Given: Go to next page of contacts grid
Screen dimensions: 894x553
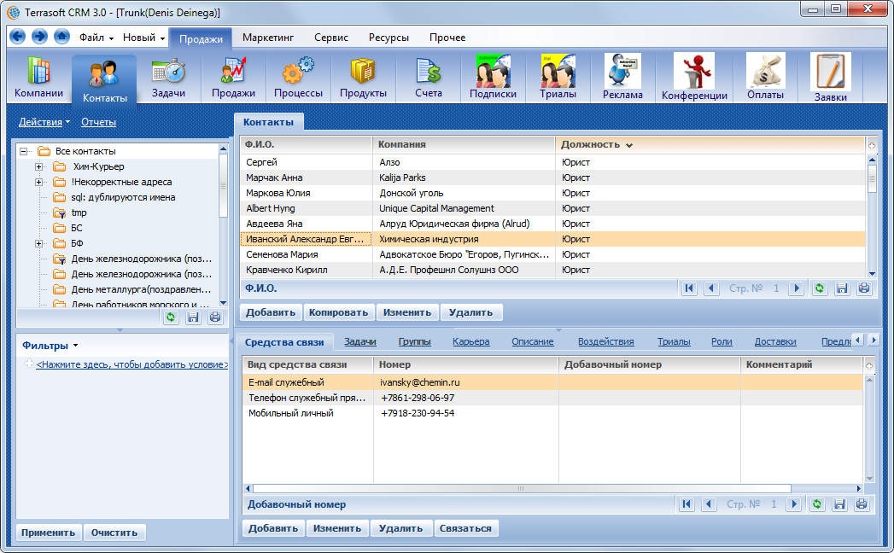Looking at the screenshot, I should click(x=797, y=288).
